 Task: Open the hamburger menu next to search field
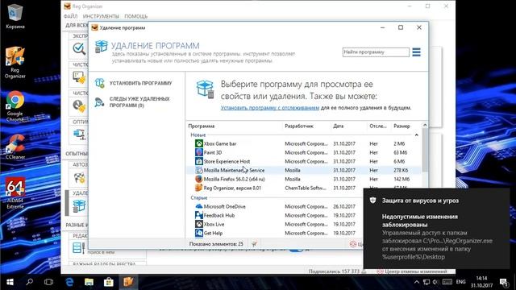pos(416,52)
